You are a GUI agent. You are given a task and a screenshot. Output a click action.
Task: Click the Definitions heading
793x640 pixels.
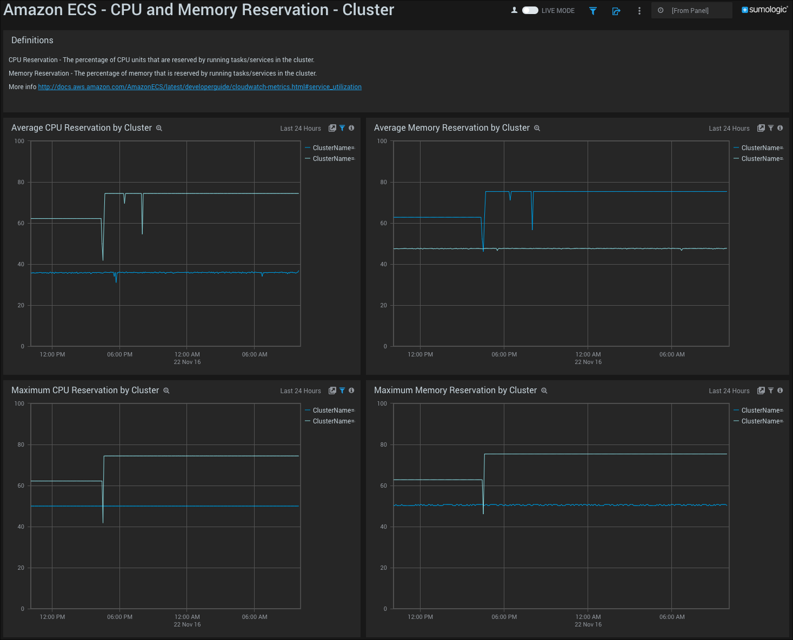point(32,40)
